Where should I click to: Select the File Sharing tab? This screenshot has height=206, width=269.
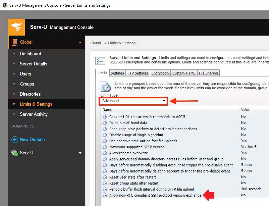pos(208,73)
